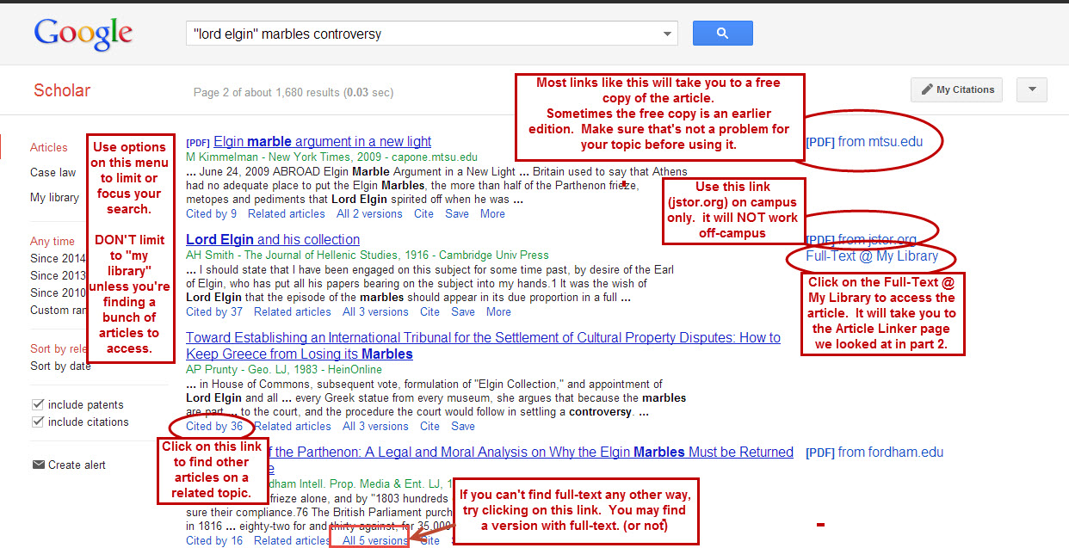
Task: Open the Full-Text @ My Library link
Action: pos(871,256)
